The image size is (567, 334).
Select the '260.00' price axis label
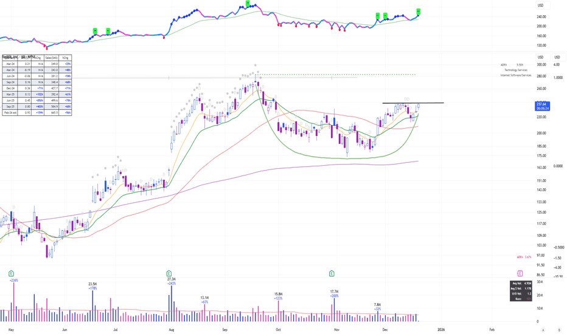click(x=541, y=89)
